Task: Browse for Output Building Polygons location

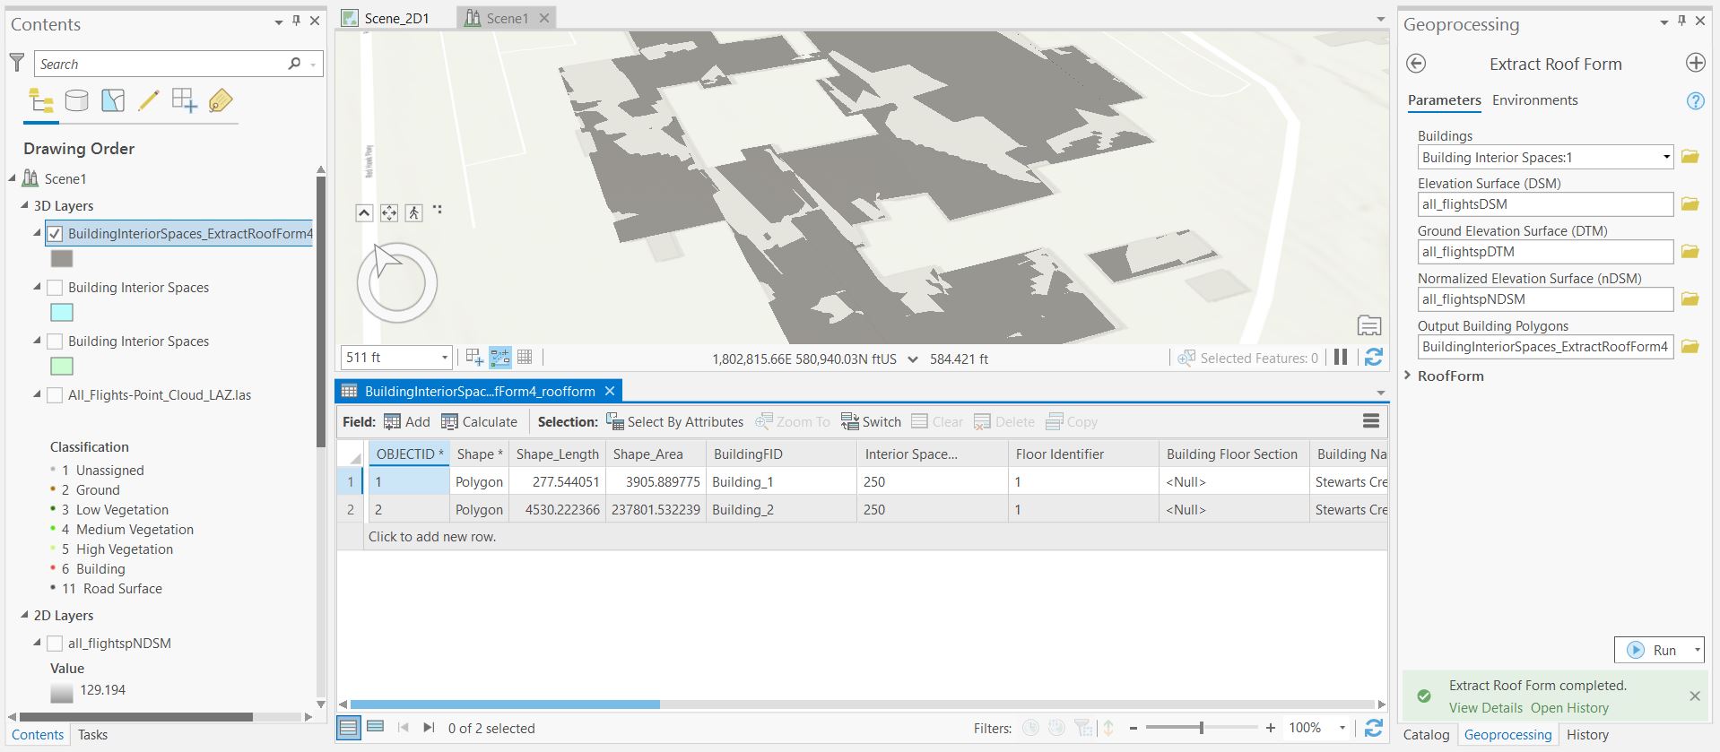Action: pyautogui.click(x=1690, y=347)
